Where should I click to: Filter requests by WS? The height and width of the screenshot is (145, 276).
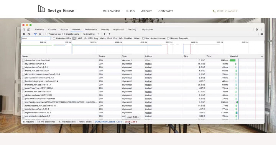121,39
